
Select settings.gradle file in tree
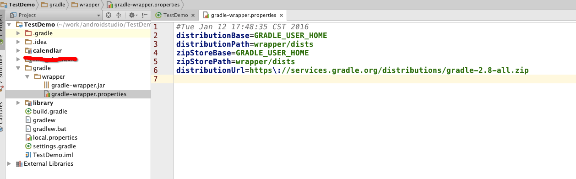(54, 146)
